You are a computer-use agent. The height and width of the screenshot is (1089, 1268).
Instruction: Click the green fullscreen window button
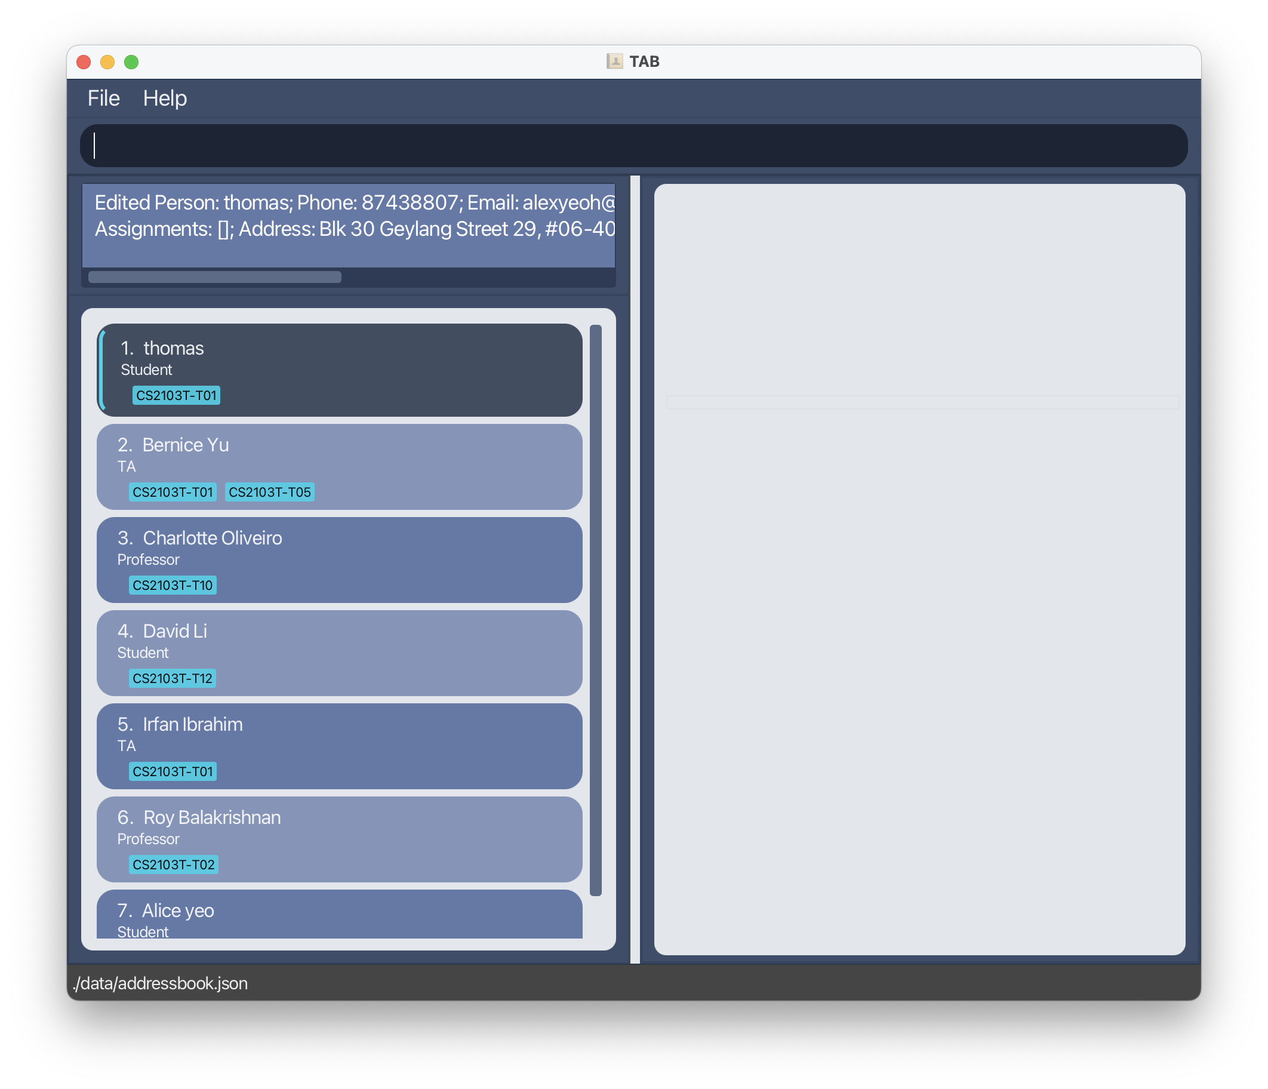click(x=131, y=62)
